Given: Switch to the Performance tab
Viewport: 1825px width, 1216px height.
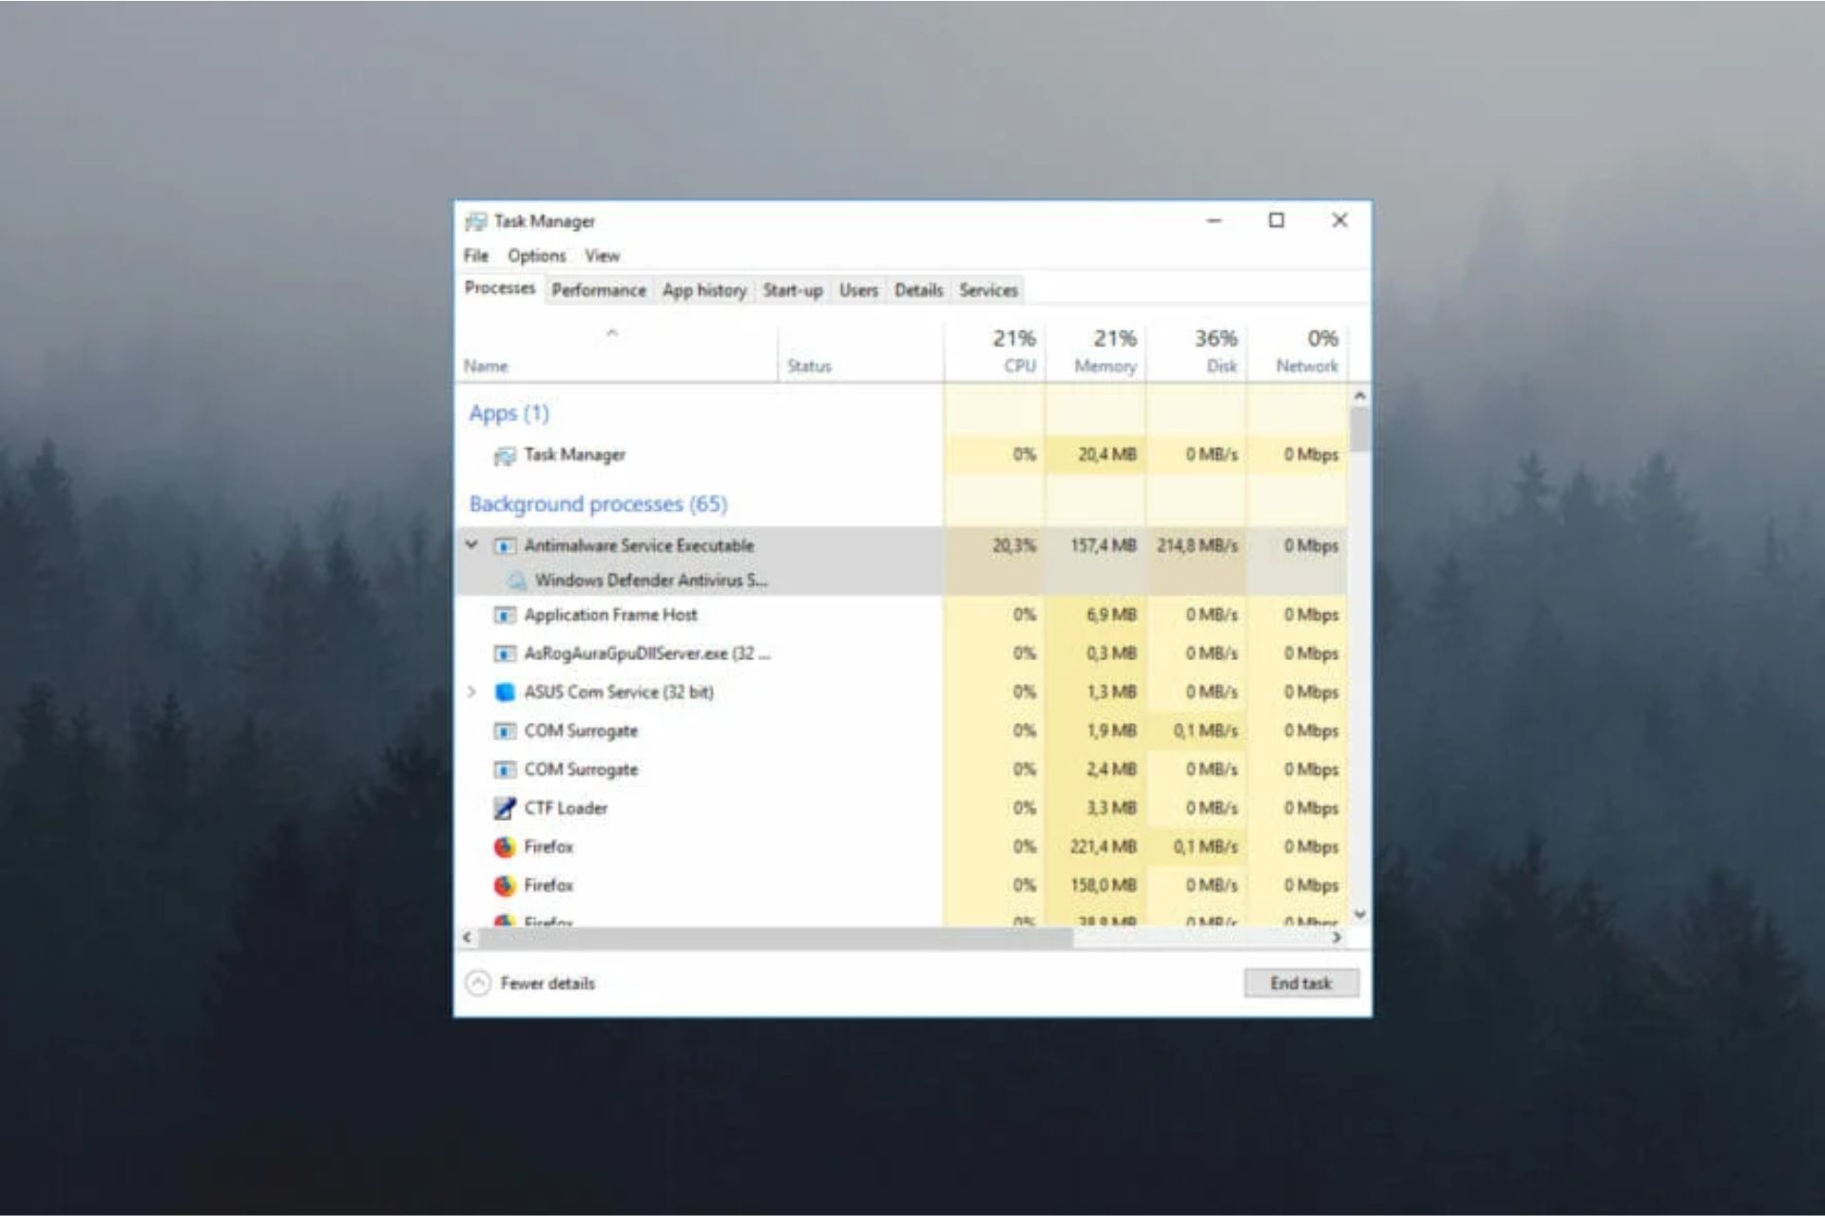Looking at the screenshot, I should 599,291.
